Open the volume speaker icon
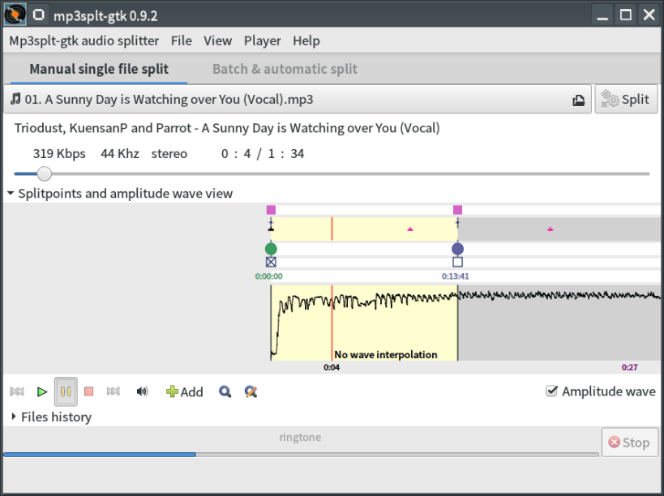This screenshot has width=664, height=496. click(x=143, y=391)
